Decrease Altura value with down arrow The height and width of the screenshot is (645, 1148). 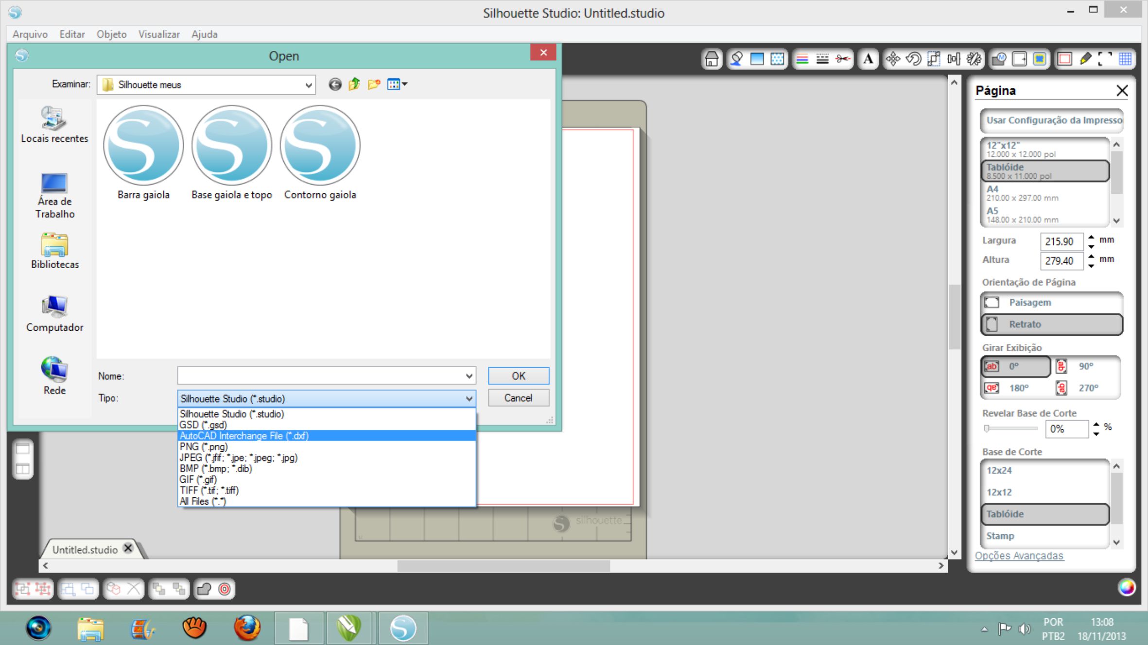1091,266
